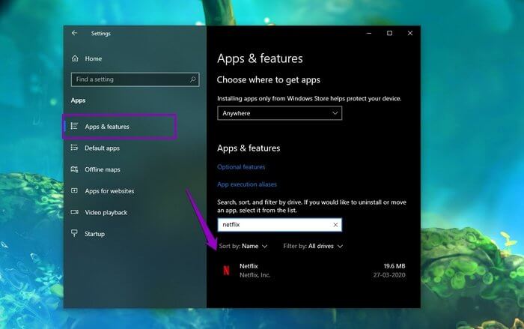Click the back arrow in Settings
Screen dimensions: 524x329
click(74, 33)
